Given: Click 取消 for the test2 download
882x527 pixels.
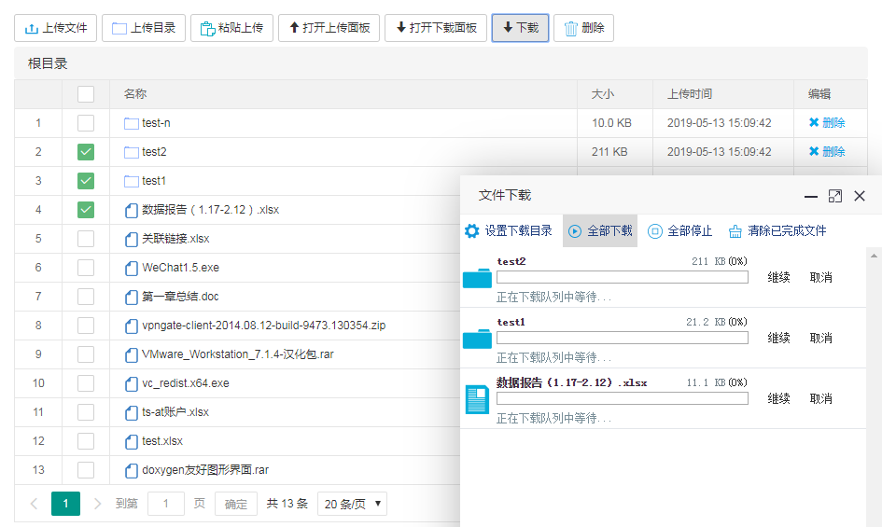Looking at the screenshot, I should point(820,277).
